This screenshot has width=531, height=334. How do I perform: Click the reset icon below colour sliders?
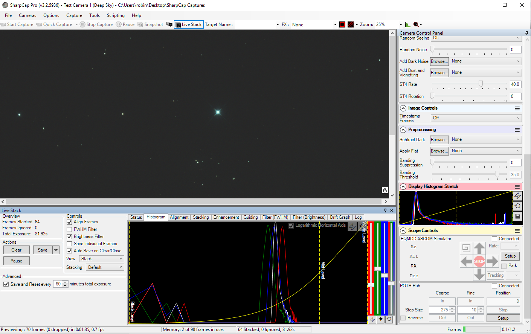389,319
